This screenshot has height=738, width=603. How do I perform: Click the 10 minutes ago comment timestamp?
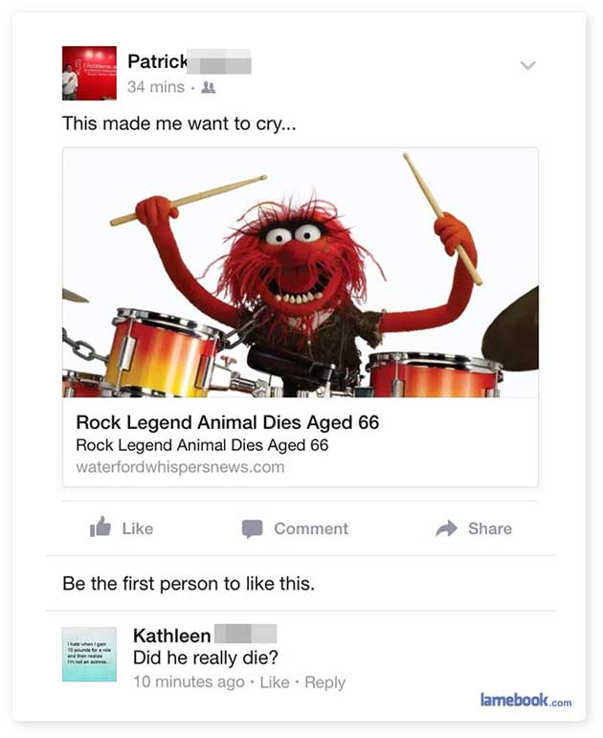189,682
